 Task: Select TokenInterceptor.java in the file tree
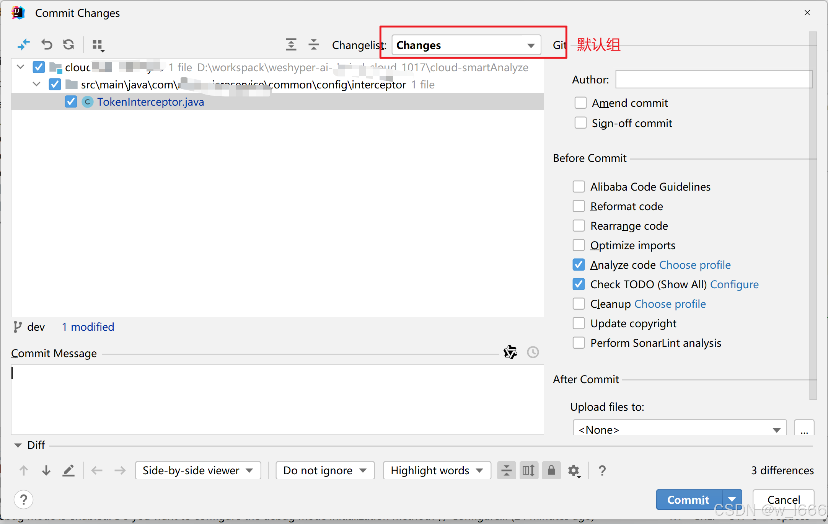coord(150,102)
